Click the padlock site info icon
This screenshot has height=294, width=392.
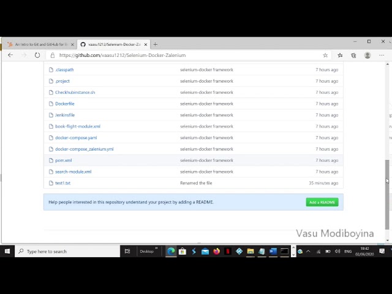click(53, 55)
